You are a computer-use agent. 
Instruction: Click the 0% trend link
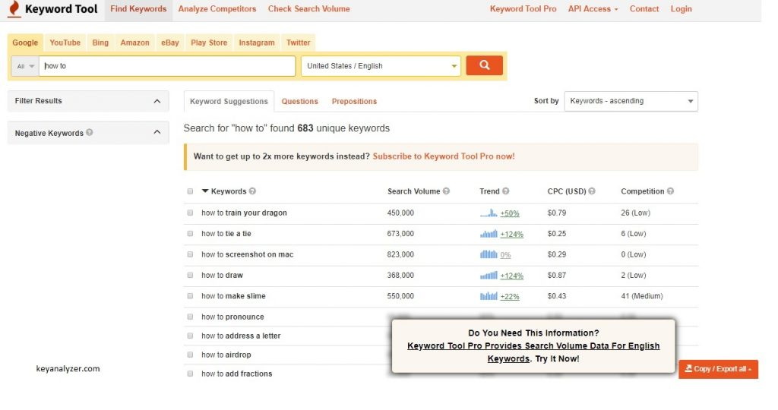[x=505, y=255]
